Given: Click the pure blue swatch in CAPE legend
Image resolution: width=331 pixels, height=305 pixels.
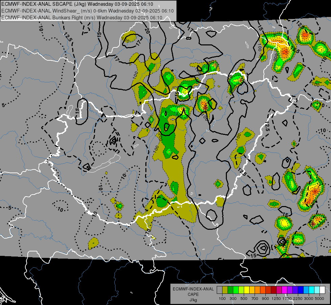Looking at the screenshot, I should tap(301, 290).
